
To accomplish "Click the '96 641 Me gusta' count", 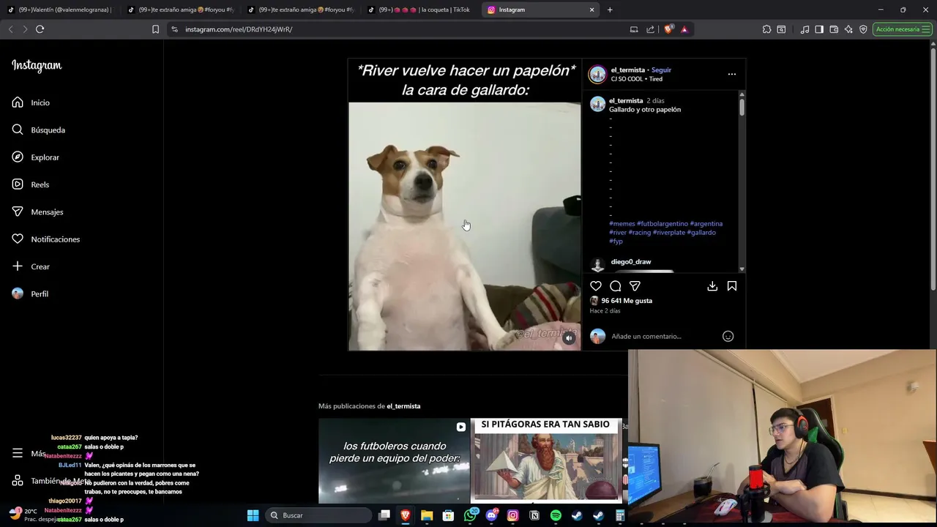I will click(x=627, y=301).
